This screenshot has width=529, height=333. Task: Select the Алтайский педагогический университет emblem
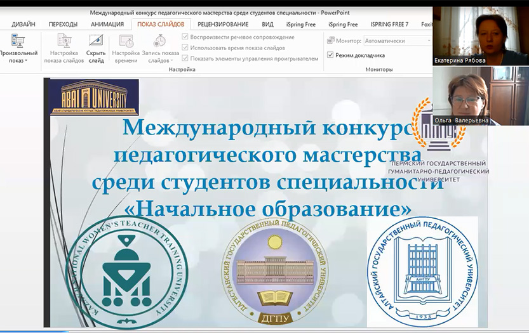(422, 270)
